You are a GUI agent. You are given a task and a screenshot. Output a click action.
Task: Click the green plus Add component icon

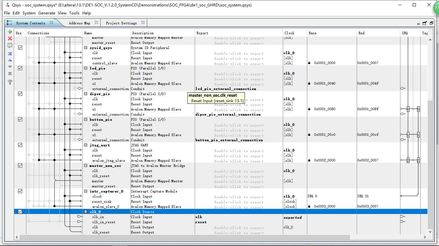(10, 32)
